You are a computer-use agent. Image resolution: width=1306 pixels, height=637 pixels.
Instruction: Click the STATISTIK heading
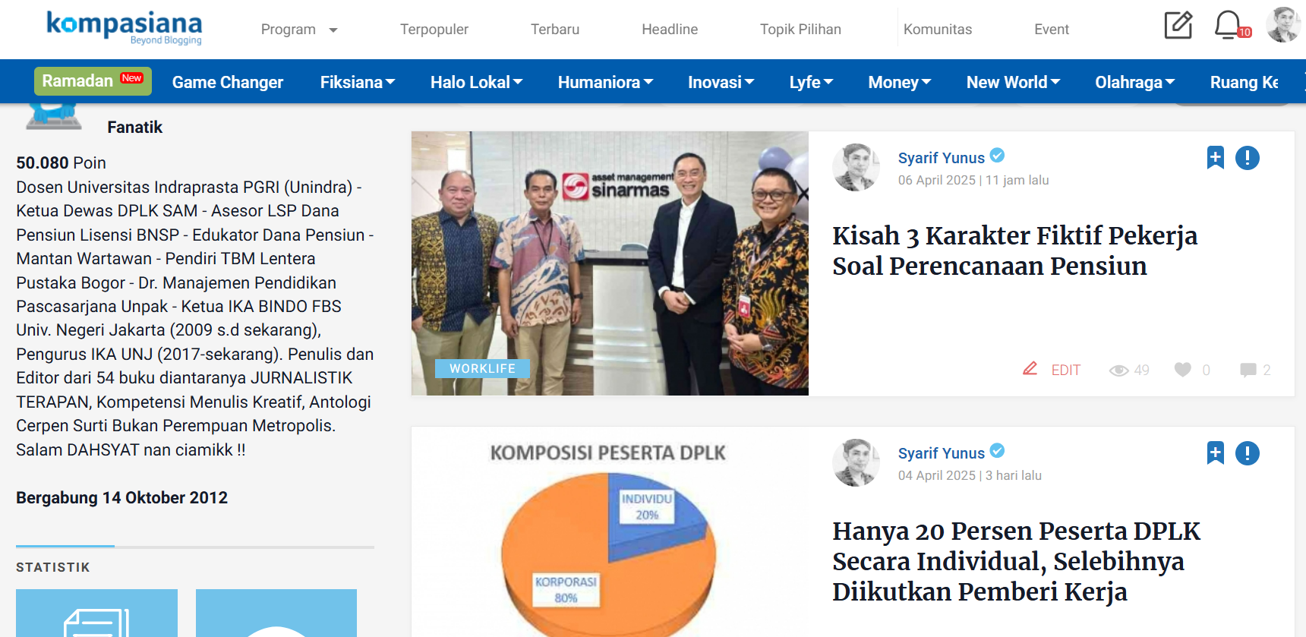53,567
